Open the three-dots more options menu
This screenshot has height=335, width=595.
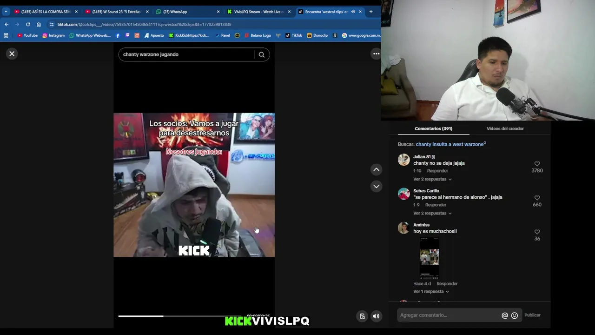point(376,54)
